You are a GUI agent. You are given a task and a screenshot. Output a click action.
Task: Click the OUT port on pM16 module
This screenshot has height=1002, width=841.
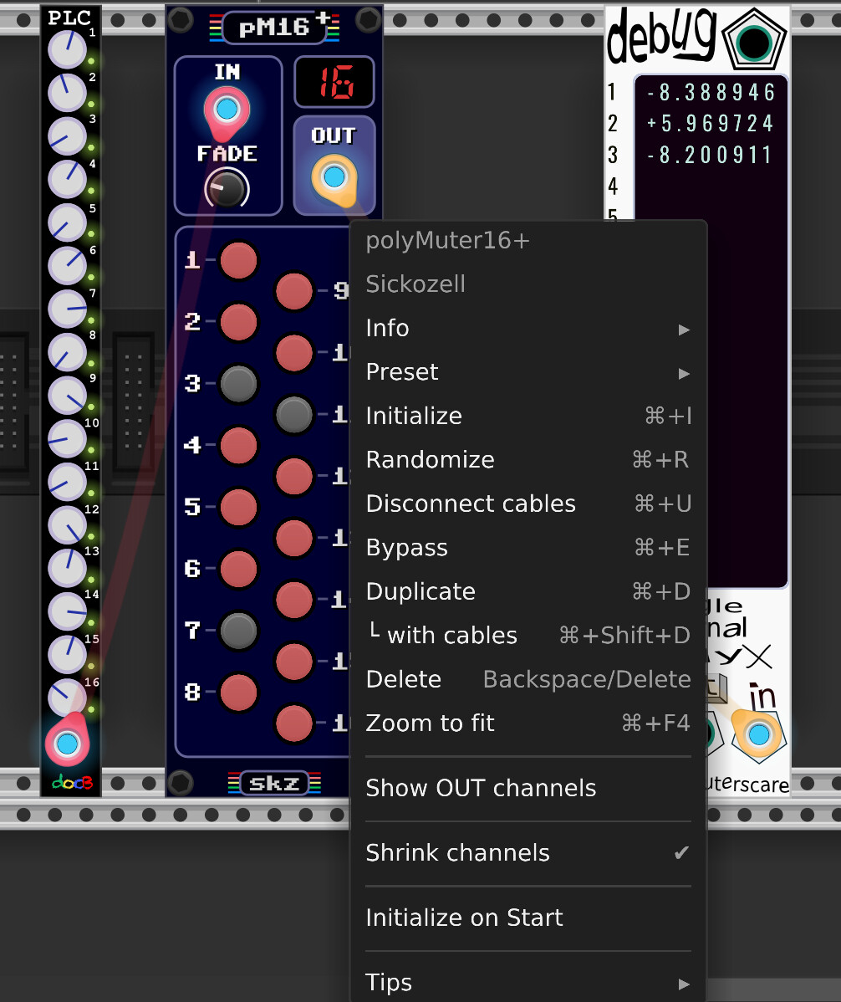[334, 176]
